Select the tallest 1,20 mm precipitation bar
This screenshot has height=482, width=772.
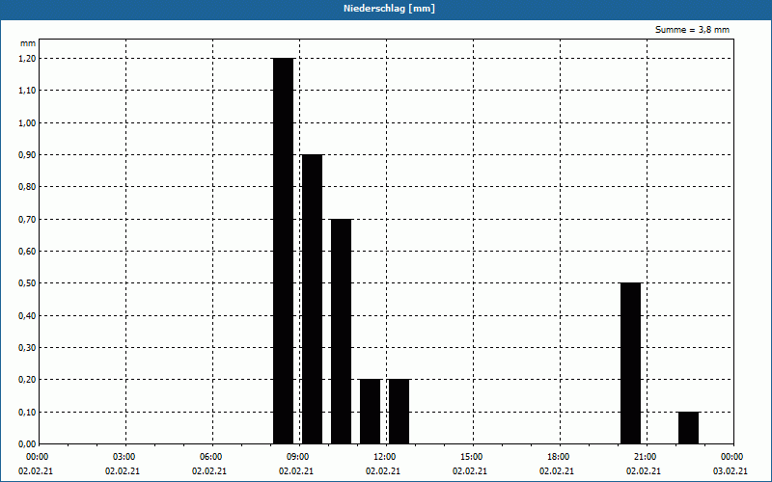pos(284,251)
